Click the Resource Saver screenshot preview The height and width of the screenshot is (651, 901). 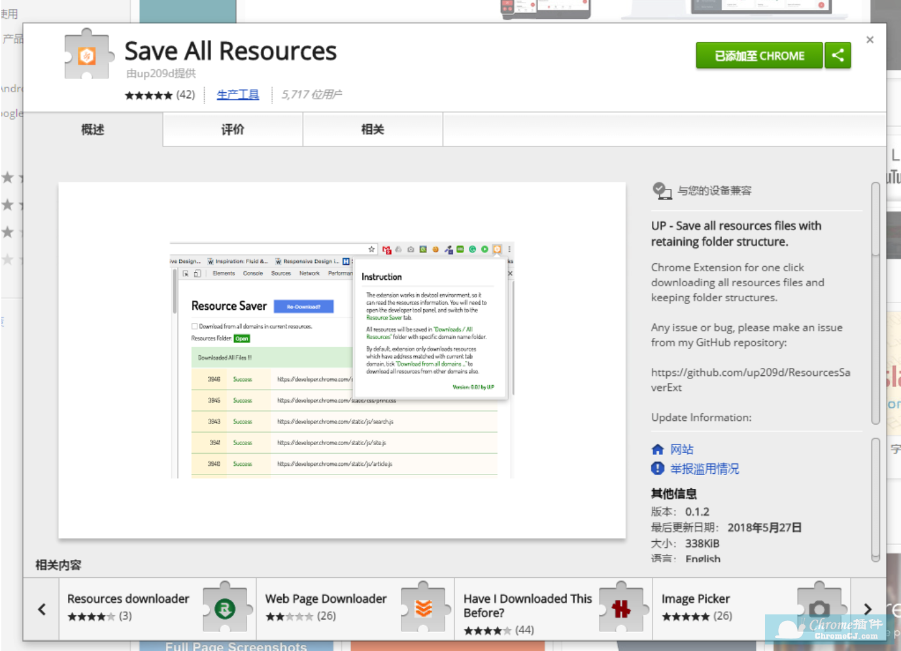[x=342, y=360]
